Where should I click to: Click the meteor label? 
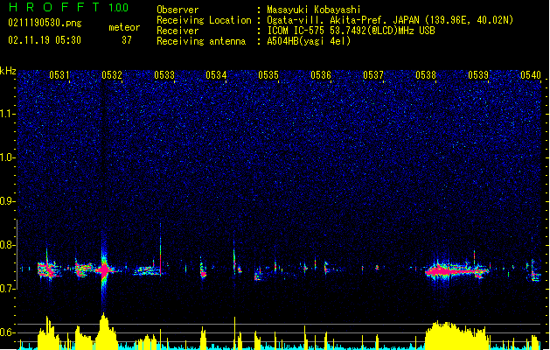point(124,27)
